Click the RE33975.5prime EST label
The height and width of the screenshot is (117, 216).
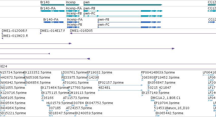point(74,78)
